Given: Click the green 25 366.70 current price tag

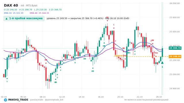Looking at the screenshot, I should (x=175, y=48).
